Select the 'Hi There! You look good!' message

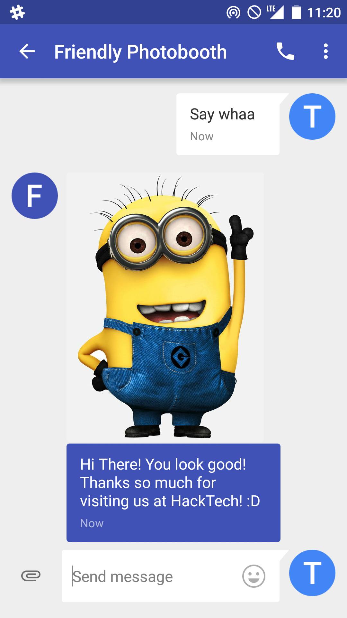173,493
